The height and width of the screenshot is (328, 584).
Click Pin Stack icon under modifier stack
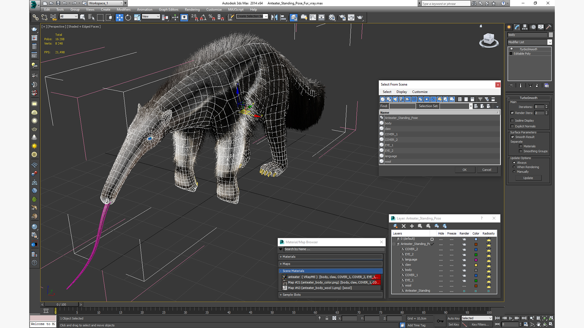(511, 86)
